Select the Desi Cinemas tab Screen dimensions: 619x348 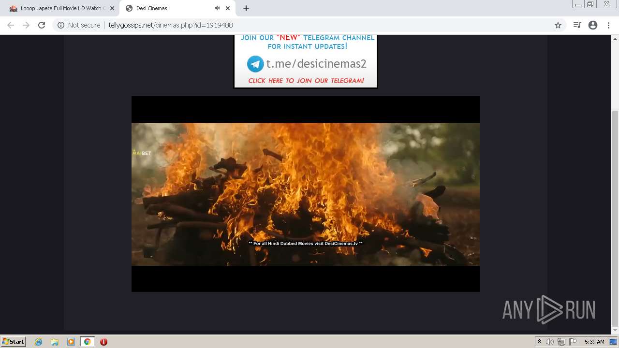click(x=177, y=8)
